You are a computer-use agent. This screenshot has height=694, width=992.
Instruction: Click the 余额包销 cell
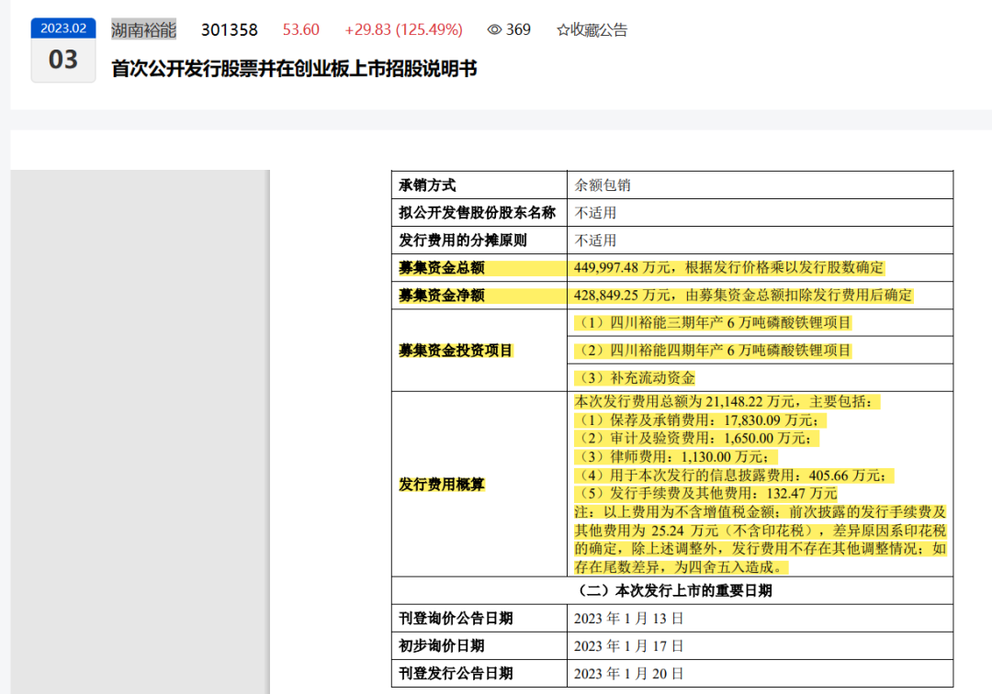pos(603,185)
